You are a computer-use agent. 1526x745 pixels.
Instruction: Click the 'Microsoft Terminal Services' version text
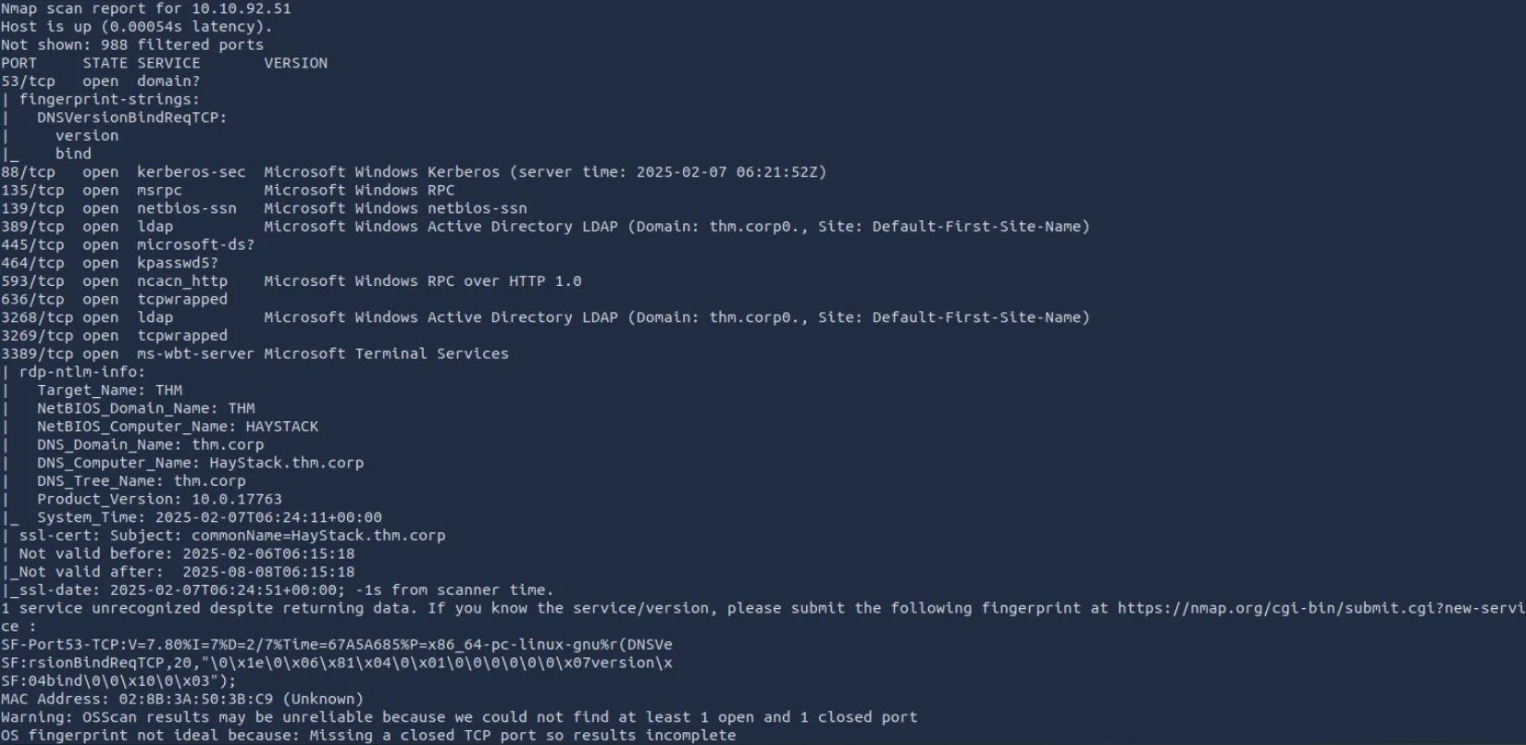(386, 354)
